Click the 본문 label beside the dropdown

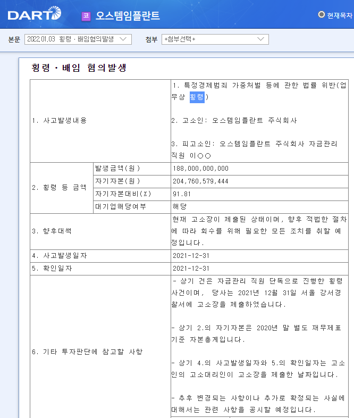(x=14, y=39)
